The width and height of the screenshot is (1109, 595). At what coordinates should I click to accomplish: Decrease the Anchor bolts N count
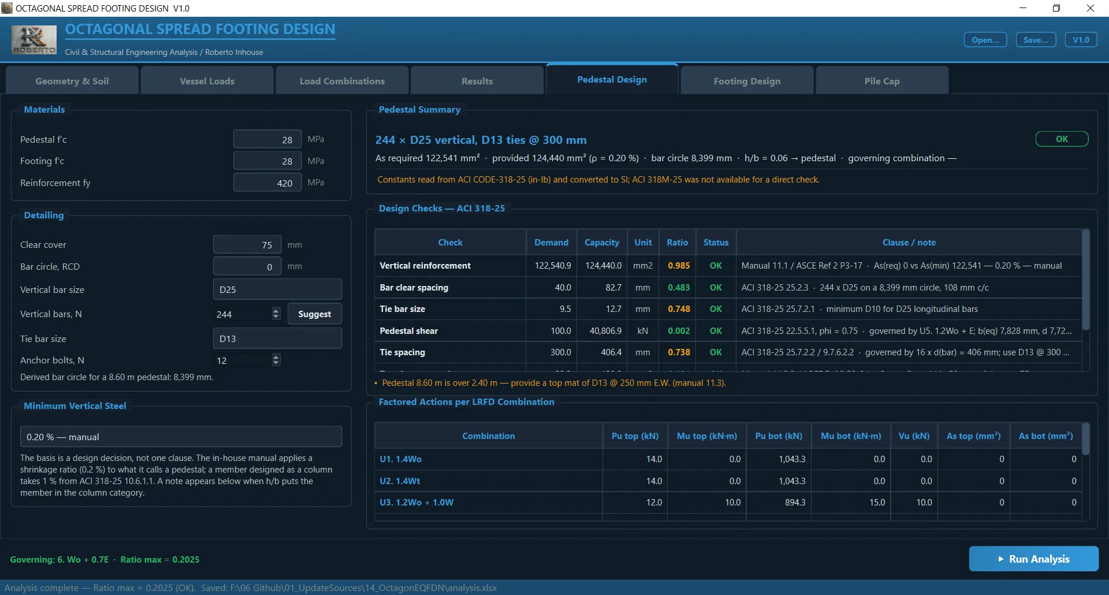(276, 363)
